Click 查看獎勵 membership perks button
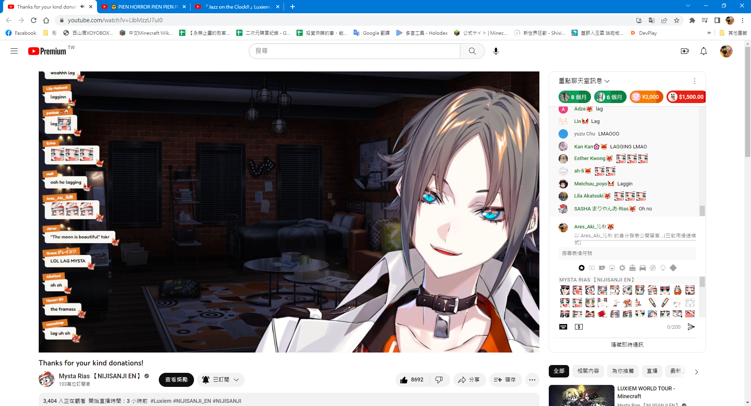The image size is (751, 406). (x=176, y=380)
